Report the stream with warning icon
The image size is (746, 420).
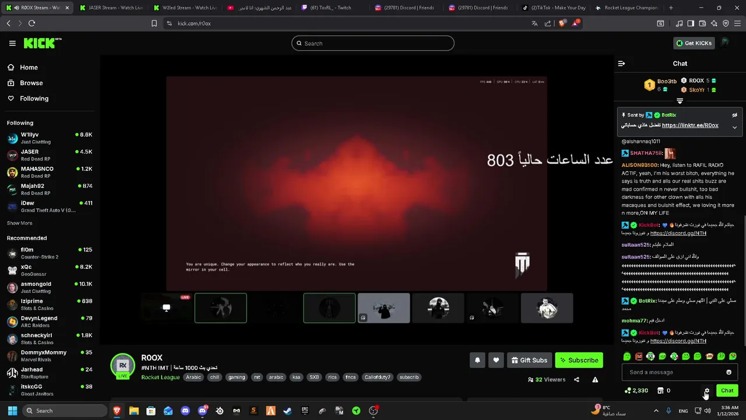click(x=595, y=379)
